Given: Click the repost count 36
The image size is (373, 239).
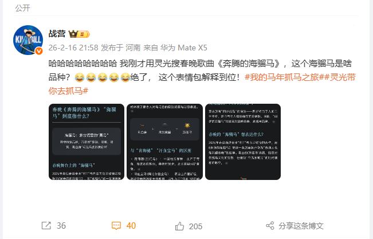Looking at the screenshot, I should (61, 226).
